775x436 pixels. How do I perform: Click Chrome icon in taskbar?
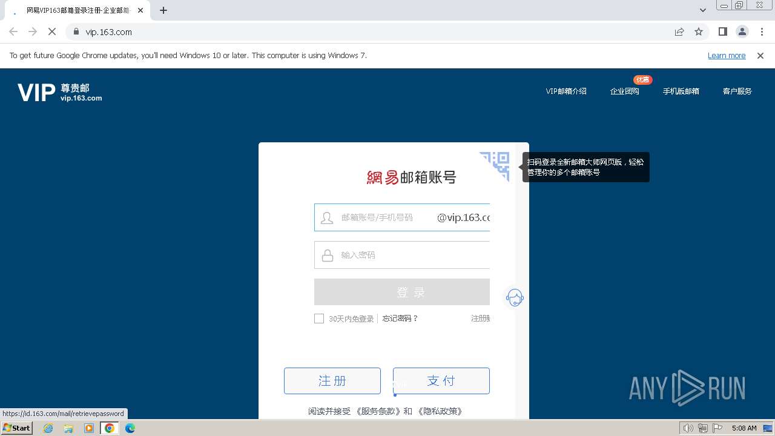pyautogui.click(x=110, y=428)
